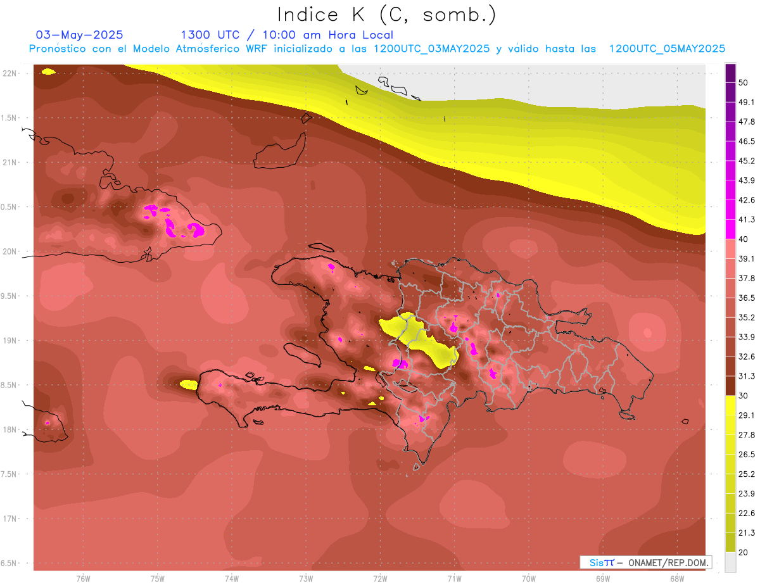Select the "69W" longitude label
Screen dimensions: 760x587
point(603,578)
